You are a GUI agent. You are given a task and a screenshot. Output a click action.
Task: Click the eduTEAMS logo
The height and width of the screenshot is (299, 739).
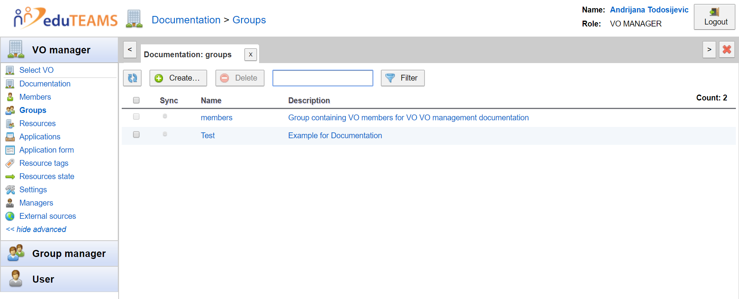65,18
